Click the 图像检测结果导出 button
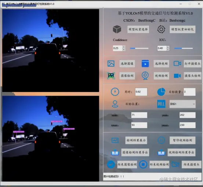This screenshot has width=203, height=187. click(x=135, y=152)
